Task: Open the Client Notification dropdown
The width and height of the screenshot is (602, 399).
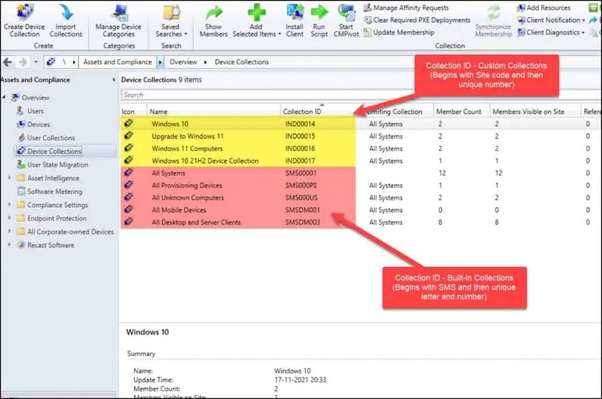Action: tap(551, 19)
